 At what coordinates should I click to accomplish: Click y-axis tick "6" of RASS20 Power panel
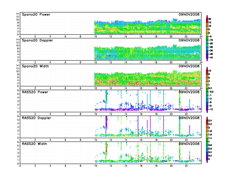click(x=18, y=90)
